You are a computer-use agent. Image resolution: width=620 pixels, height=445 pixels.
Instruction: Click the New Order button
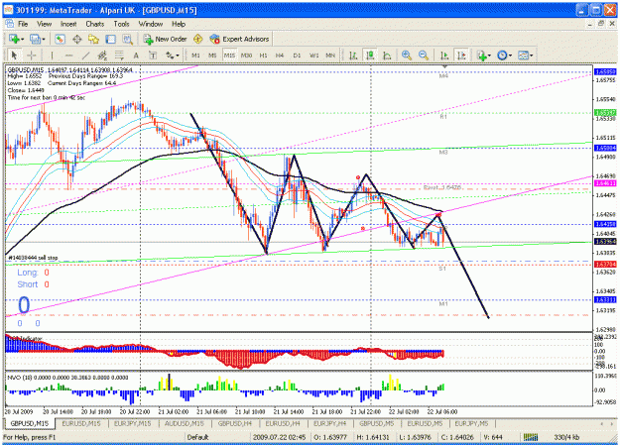[165, 39]
